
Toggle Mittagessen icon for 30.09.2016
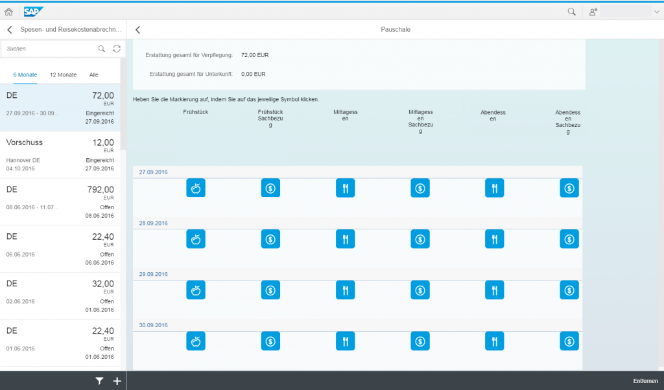click(345, 341)
